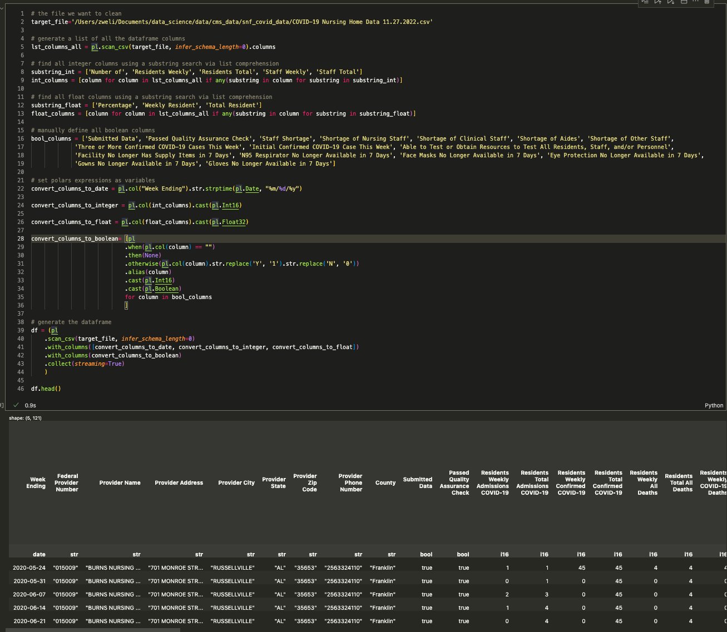Select the true value under Submitted Data
The image size is (727, 632).
pos(426,568)
